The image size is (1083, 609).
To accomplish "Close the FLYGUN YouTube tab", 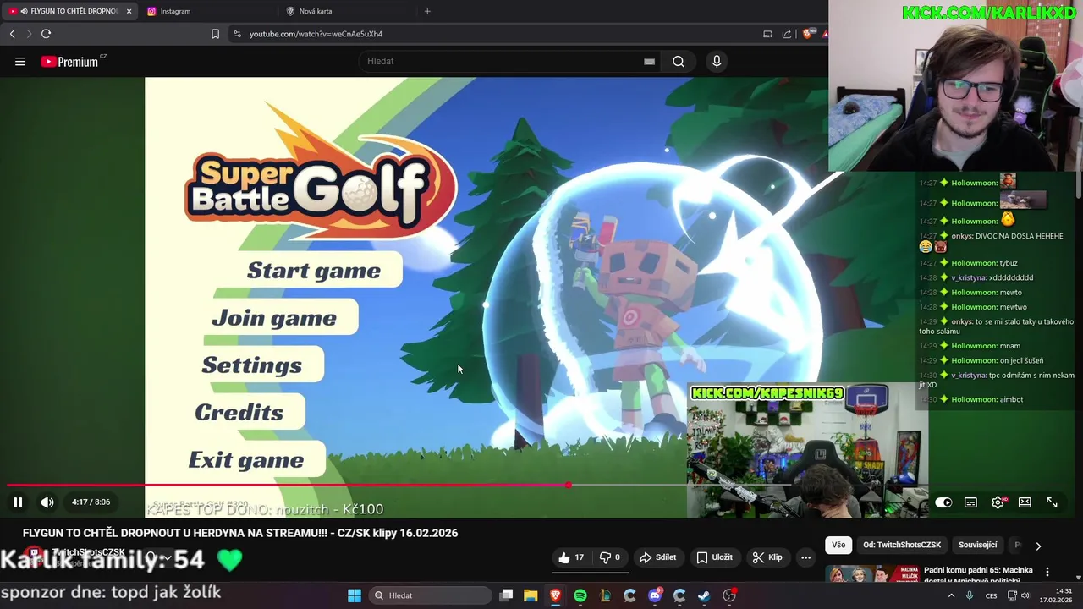I will 129,11.
